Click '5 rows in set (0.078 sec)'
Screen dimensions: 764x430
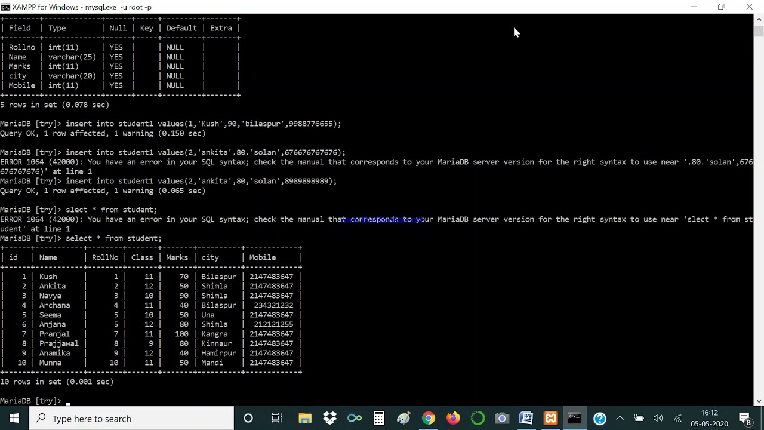54,105
